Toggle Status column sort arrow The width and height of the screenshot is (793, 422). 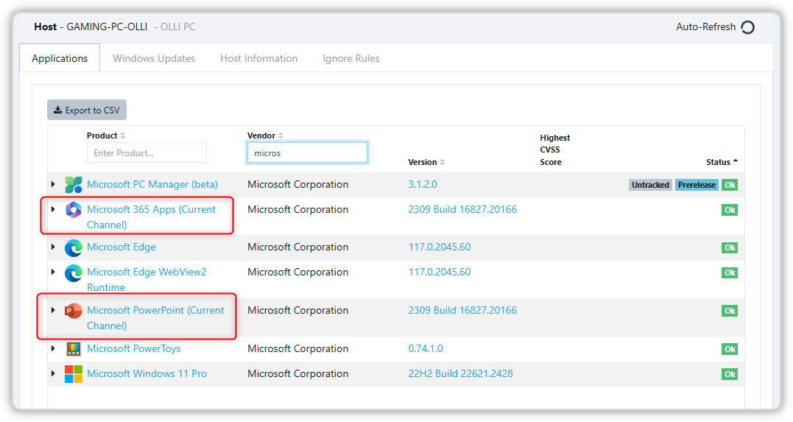736,161
